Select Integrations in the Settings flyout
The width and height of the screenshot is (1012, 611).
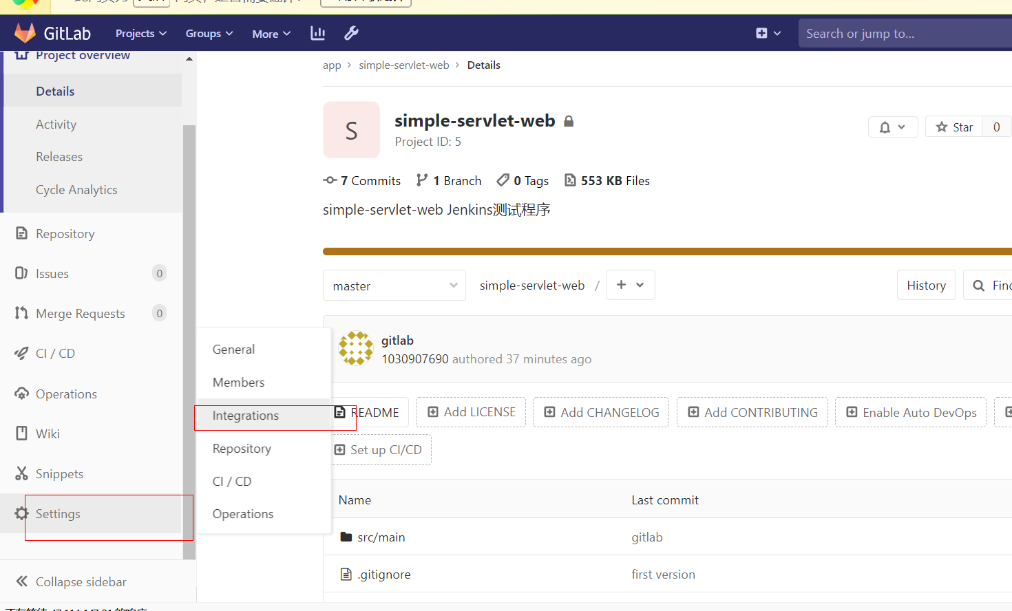point(264,416)
